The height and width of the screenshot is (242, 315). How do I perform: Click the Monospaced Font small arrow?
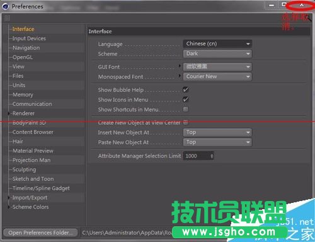(x=180, y=76)
